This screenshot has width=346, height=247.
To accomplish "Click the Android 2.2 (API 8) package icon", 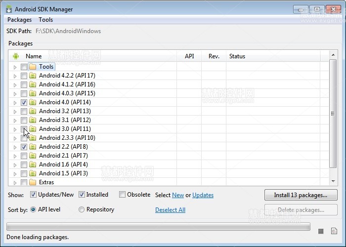I will 33,147.
